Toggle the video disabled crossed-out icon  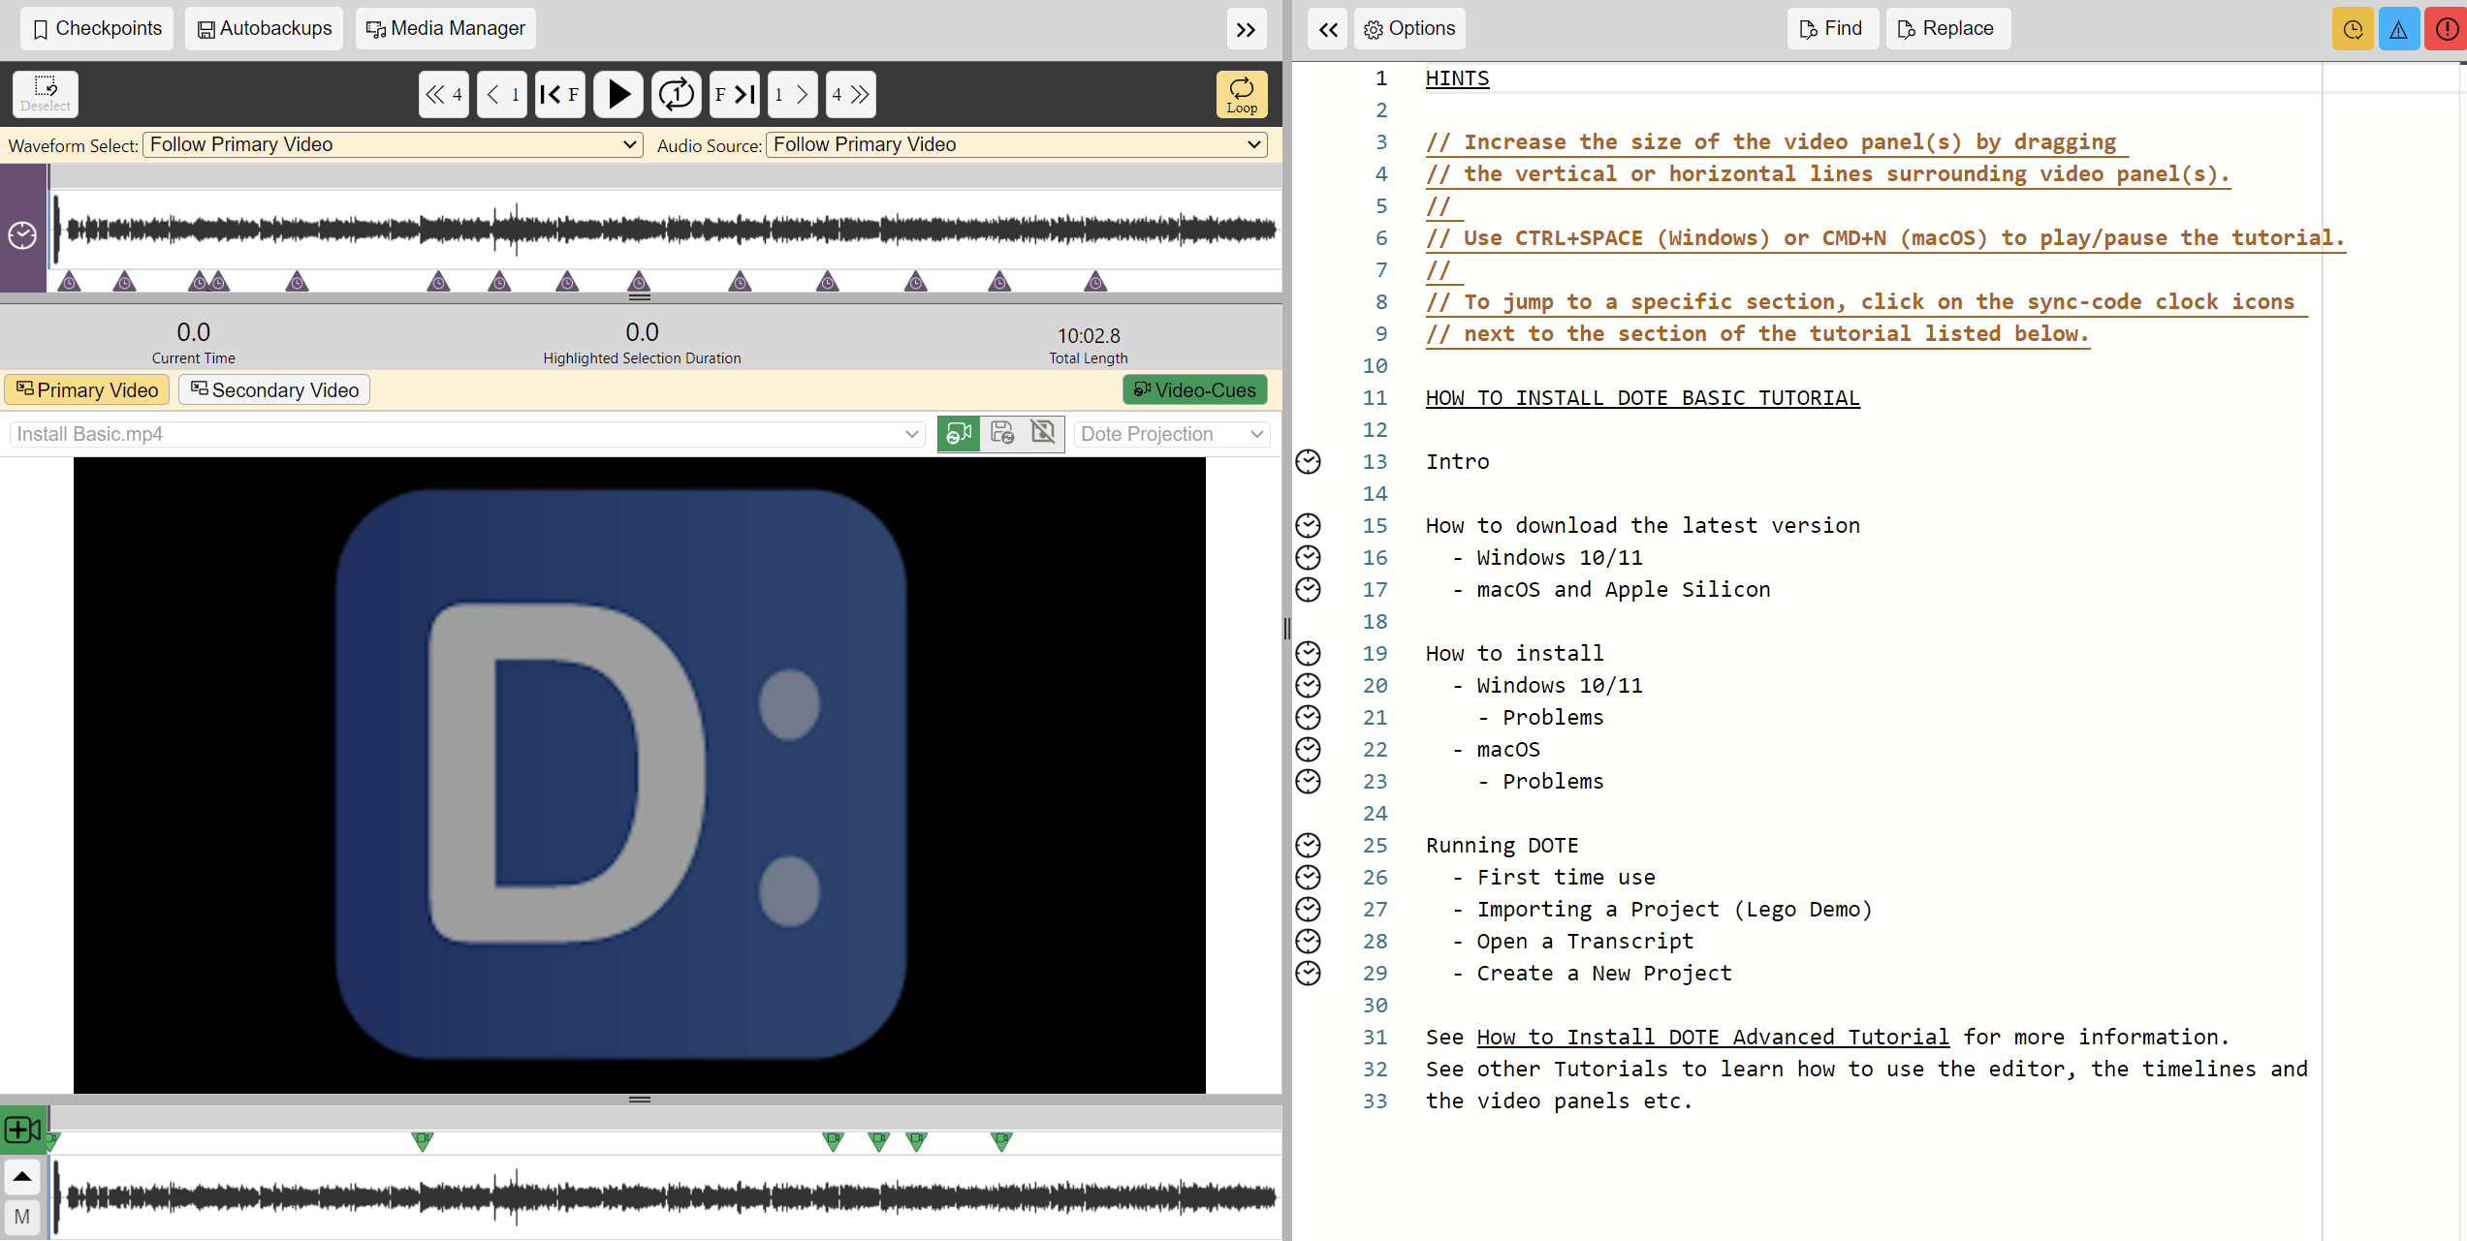[x=1044, y=433]
